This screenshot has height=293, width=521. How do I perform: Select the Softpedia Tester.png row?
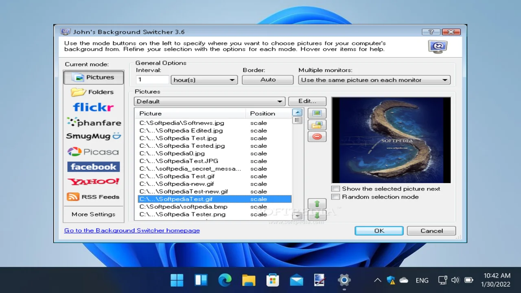pos(215,214)
